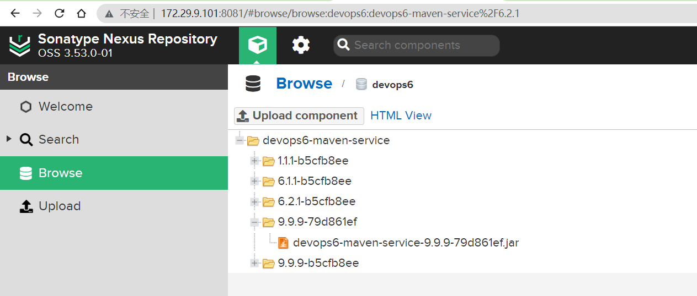Click the Upload component button

pyautogui.click(x=299, y=116)
